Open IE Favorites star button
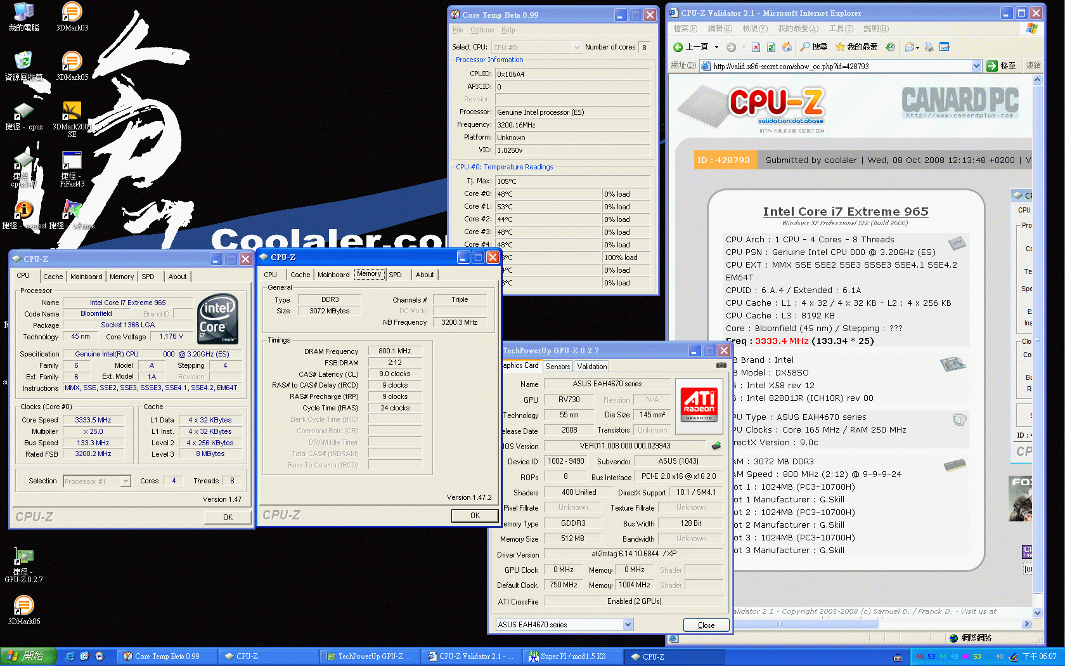 coord(856,47)
